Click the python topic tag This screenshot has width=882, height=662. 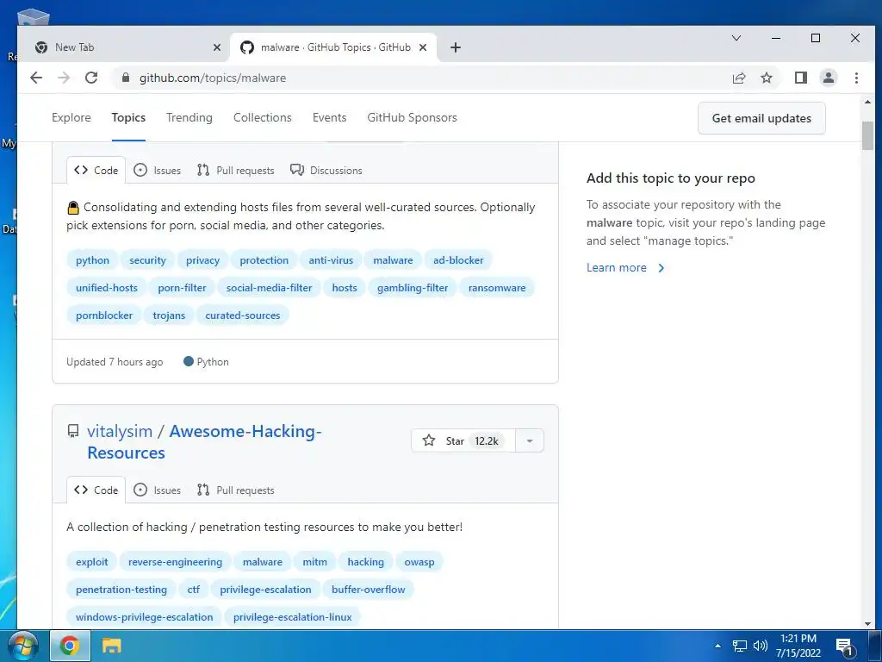[92, 260]
